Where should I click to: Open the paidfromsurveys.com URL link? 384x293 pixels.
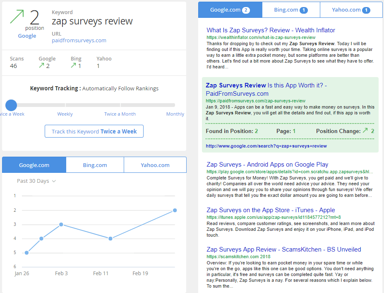tap(79, 41)
